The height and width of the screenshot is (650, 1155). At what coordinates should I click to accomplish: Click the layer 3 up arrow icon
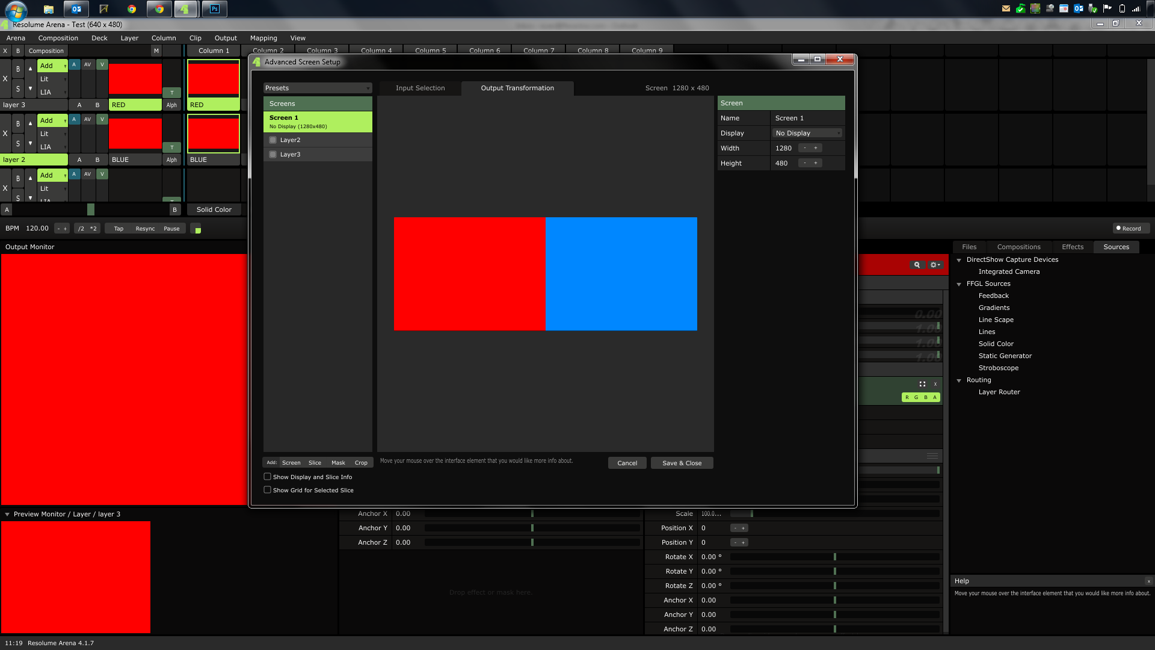[31, 69]
